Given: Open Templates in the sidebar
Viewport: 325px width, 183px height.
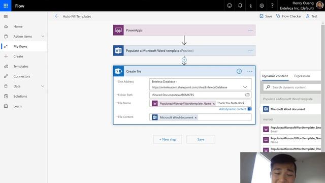Looking at the screenshot, I should [24, 66].
